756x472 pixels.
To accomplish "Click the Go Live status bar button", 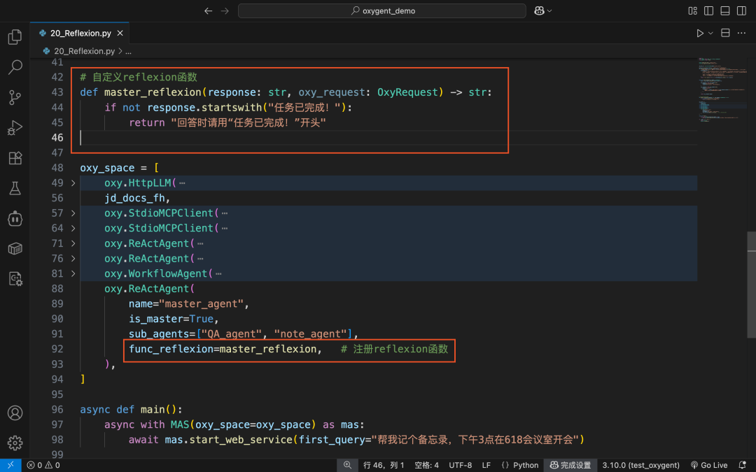I will [x=708, y=465].
